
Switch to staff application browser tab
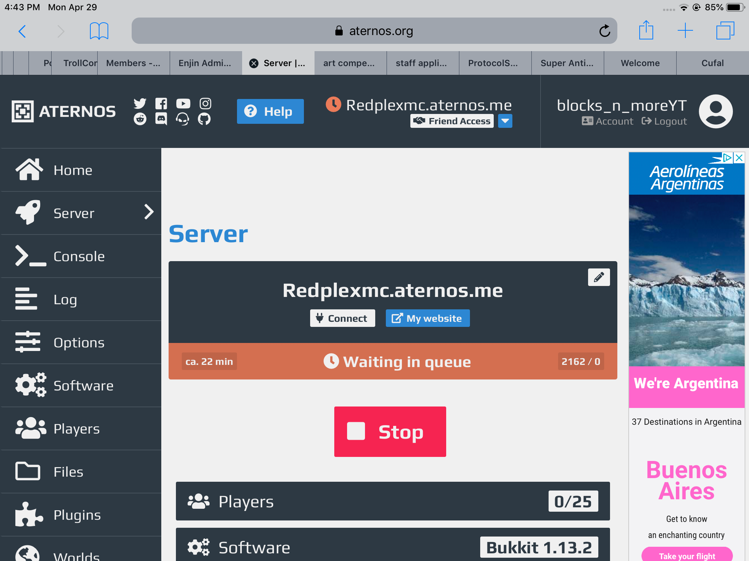pyautogui.click(x=423, y=63)
